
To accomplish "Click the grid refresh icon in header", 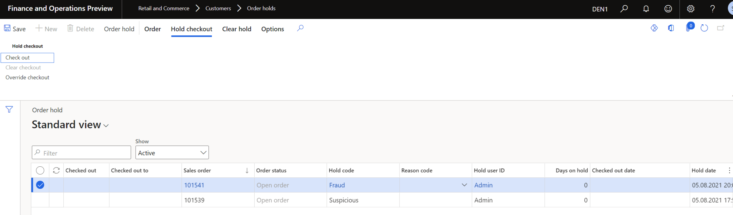I will pos(56,170).
